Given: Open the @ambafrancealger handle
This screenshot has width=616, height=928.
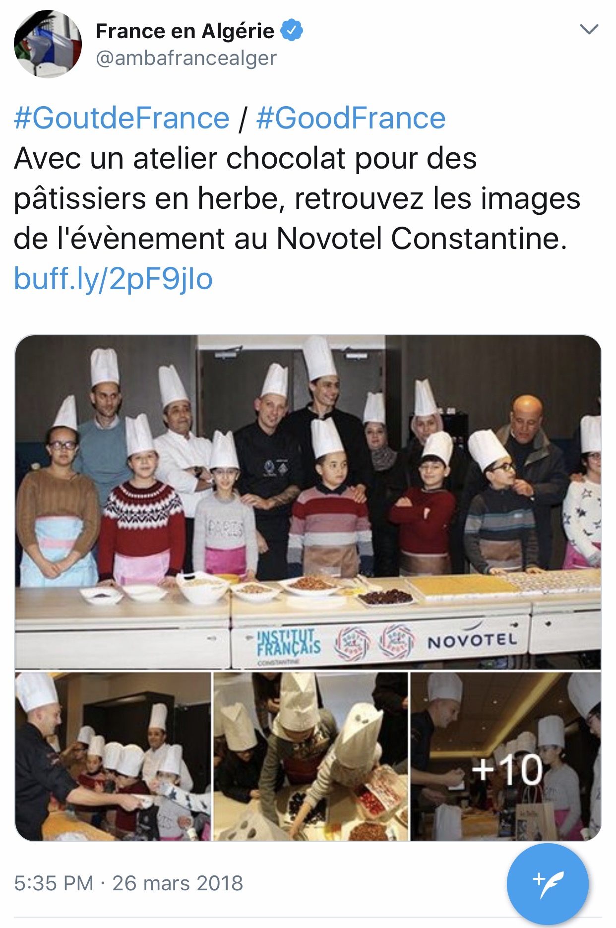Looking at the screenshot, I should pyautogui.click(x=186, y=59).
